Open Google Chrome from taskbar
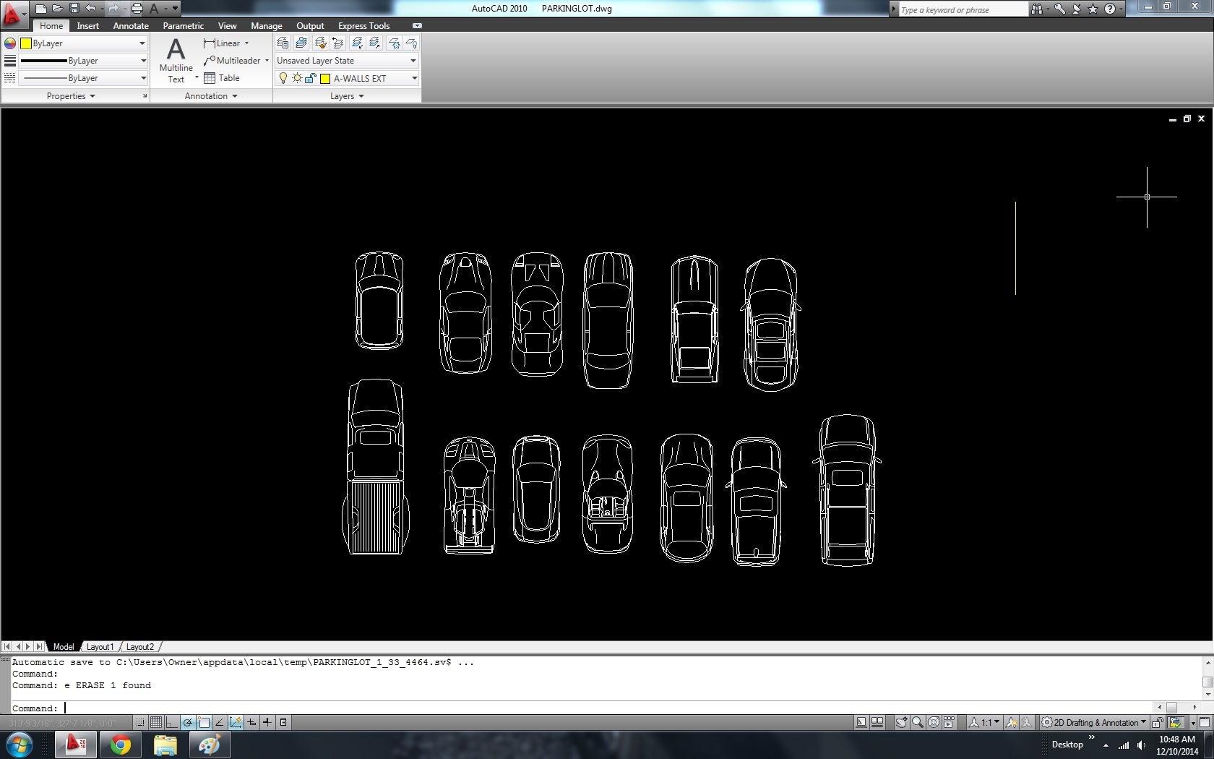1214x759 pixels. tap(121, 745)
